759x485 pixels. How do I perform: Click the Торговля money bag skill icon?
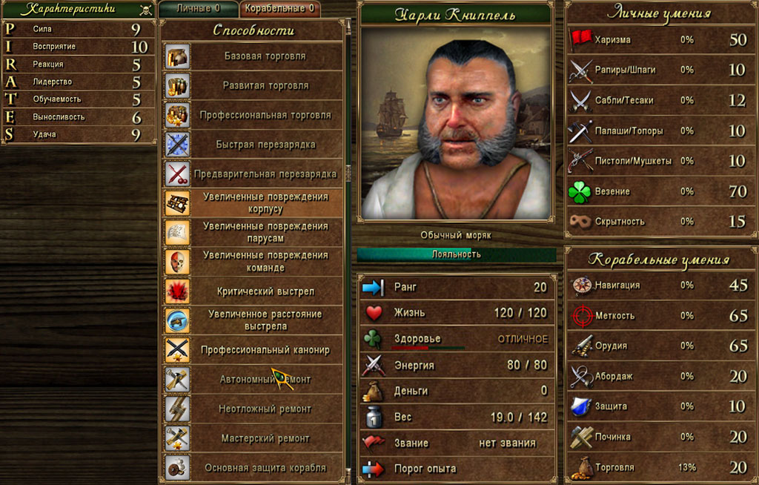(x=581, y=468)
